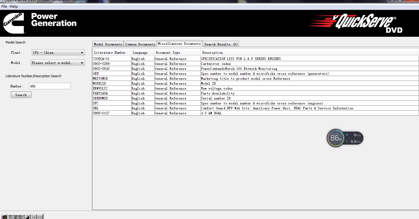Click the 五笔型 input method label

pos(15,217)
